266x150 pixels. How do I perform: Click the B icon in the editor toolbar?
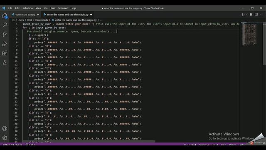(251, 15)
